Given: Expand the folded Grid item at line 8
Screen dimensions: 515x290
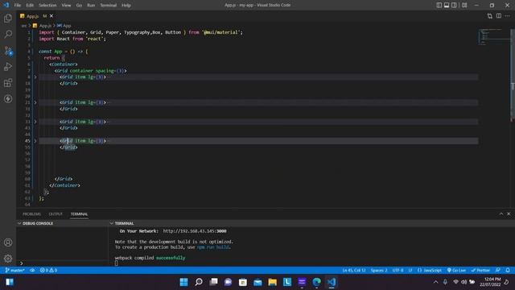Looking at the screenshot, I should [x=35, y=77].
